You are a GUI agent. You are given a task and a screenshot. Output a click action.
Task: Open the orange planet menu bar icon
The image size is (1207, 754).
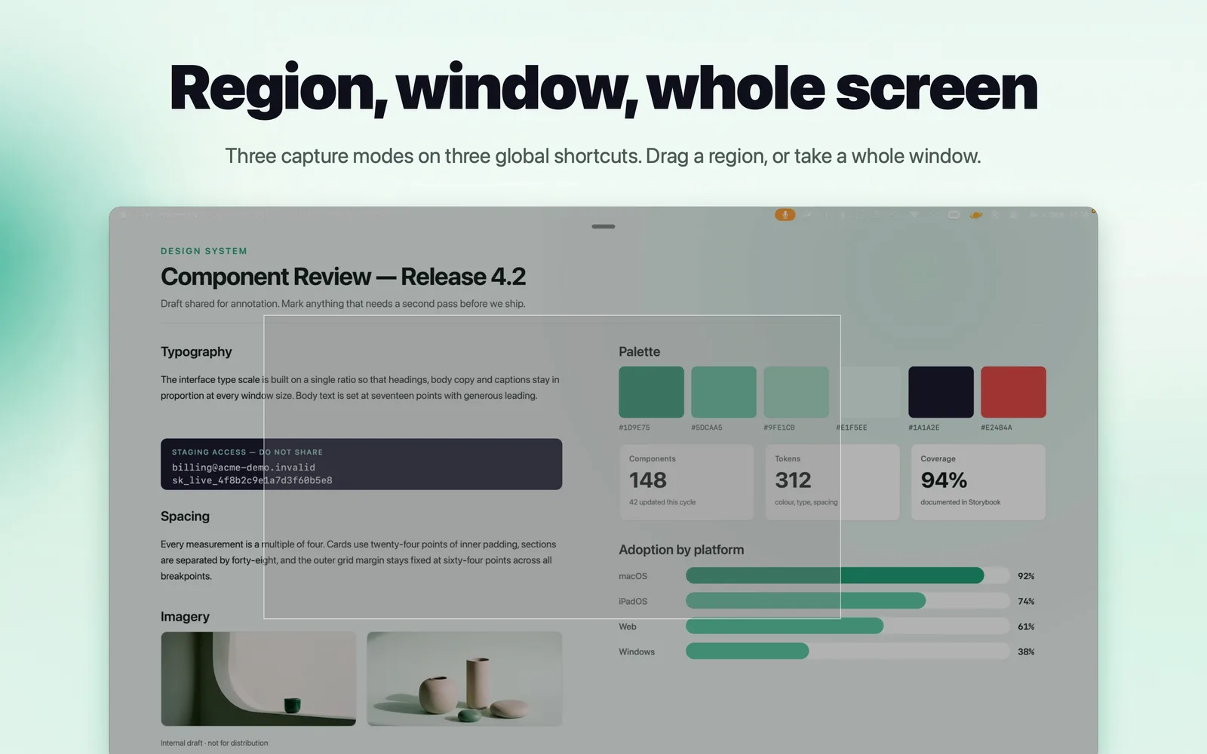976,215
